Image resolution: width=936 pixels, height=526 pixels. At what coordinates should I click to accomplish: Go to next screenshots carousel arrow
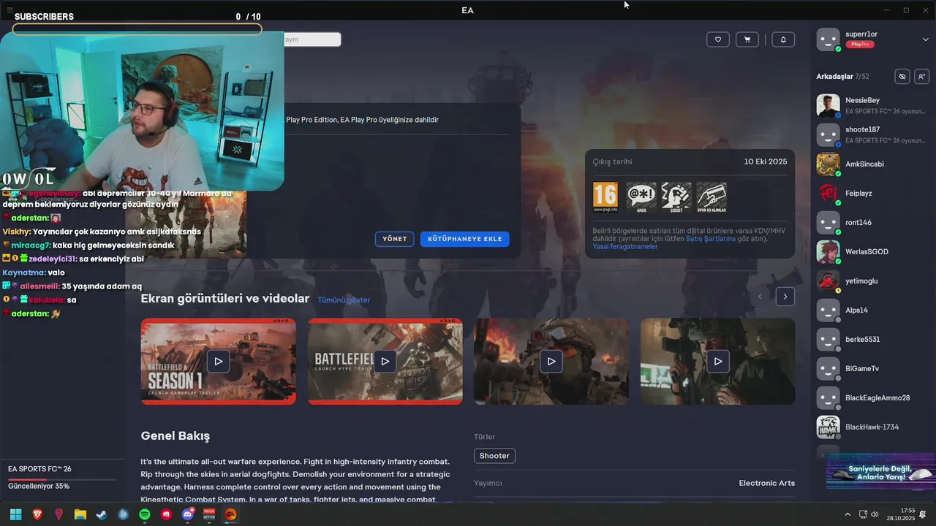coord(785,296)
